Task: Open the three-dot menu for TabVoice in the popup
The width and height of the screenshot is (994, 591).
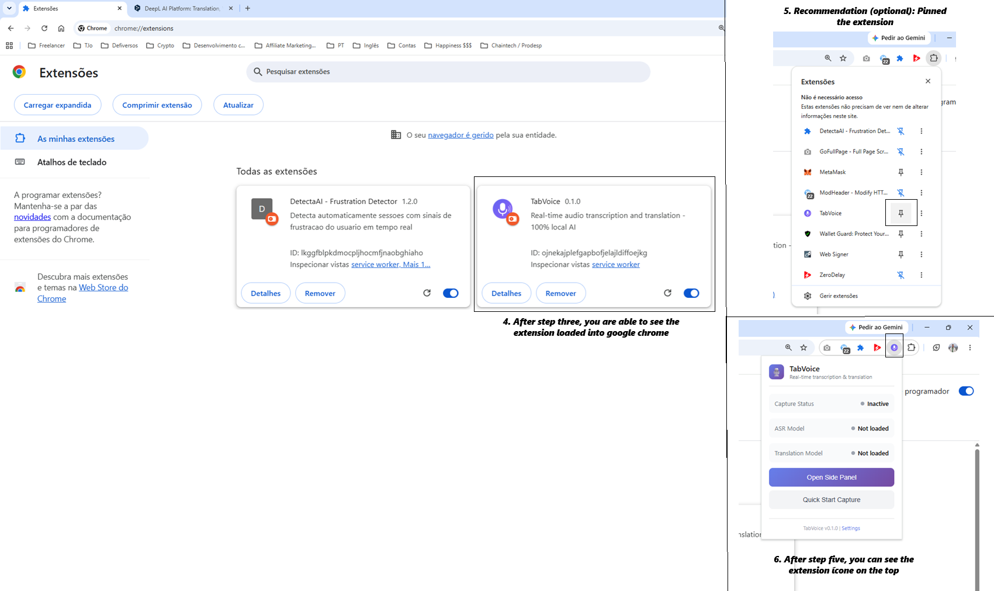Action: pos(922,213)
